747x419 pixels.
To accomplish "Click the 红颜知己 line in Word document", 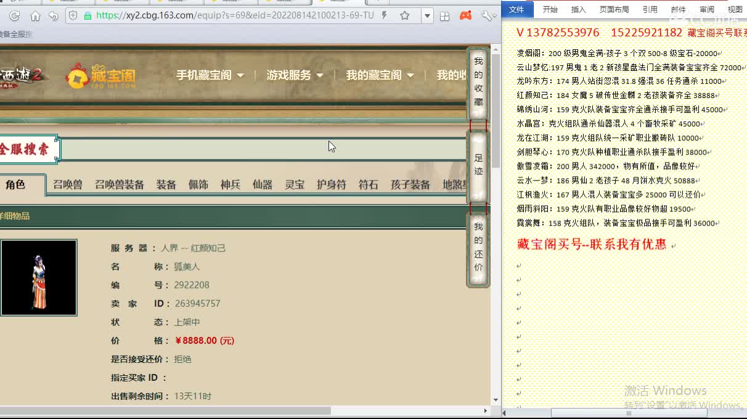I will tap(618, 96).
